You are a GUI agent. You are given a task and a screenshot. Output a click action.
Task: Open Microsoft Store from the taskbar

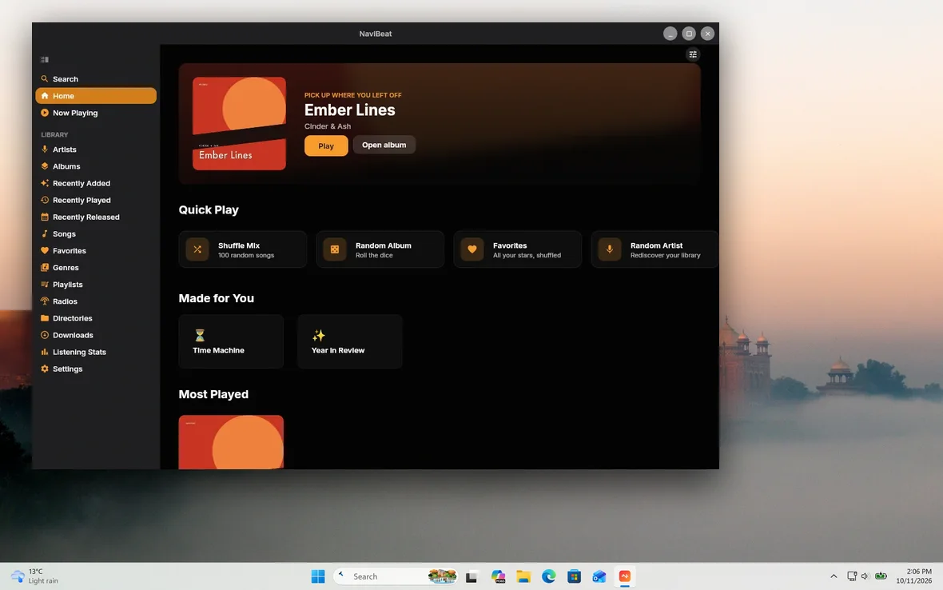pyautogui.click(x=574, y=576)
